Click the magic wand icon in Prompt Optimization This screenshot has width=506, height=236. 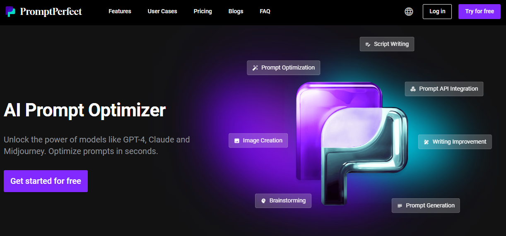[255, 68]
